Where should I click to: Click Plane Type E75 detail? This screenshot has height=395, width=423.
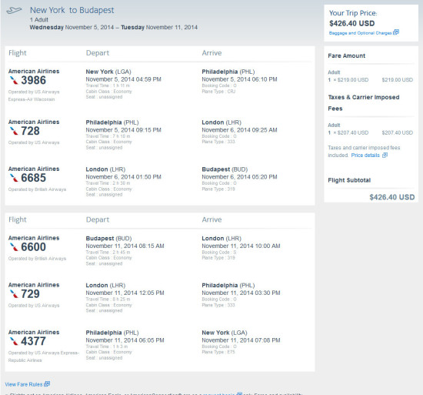(x=218, y=352)
